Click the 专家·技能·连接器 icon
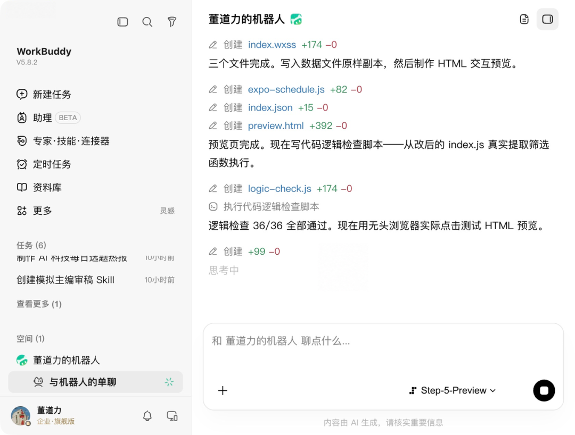This screenshot has width=575, height=435. point(22,140)
